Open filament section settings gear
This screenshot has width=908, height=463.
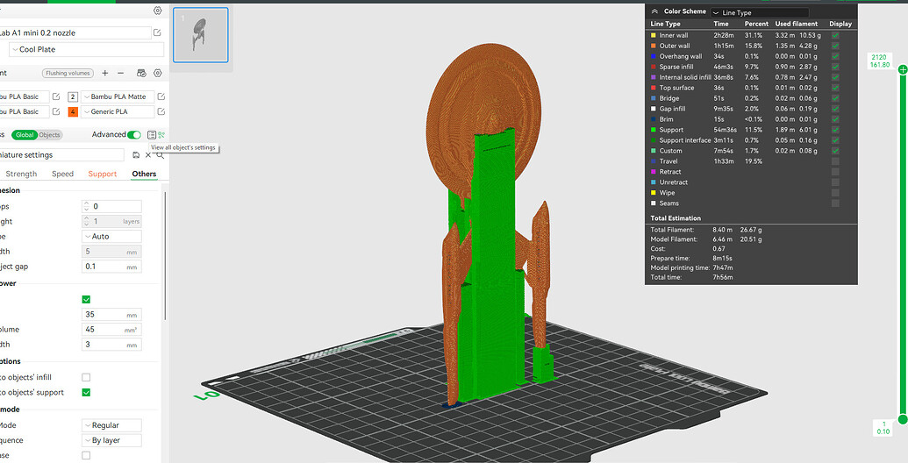[158, 73]
